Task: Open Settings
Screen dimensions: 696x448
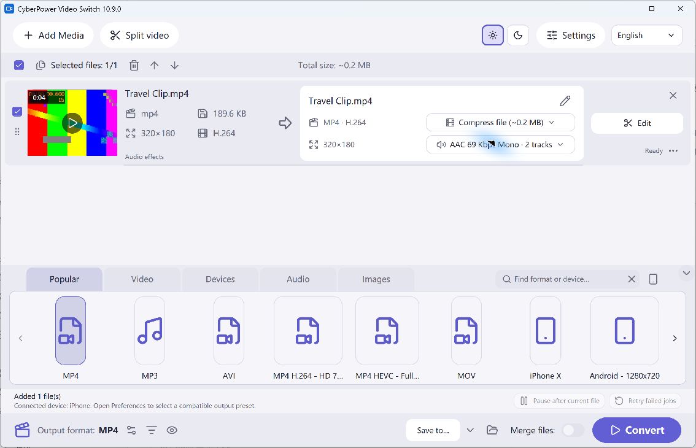Action: 571,36
